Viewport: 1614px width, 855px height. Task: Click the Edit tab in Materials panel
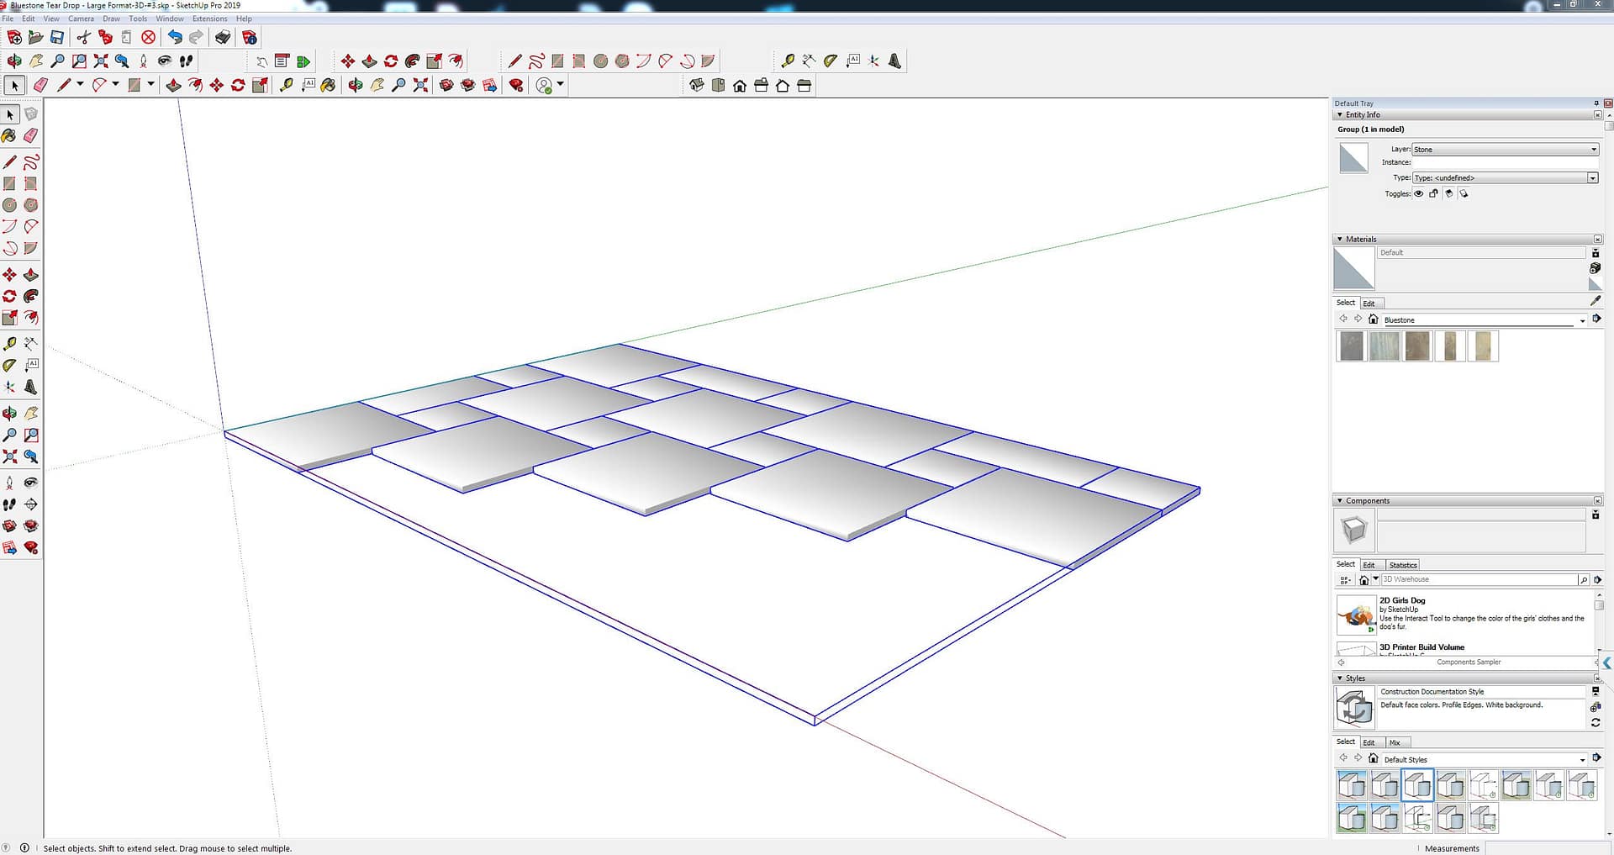pos(1369,303)
